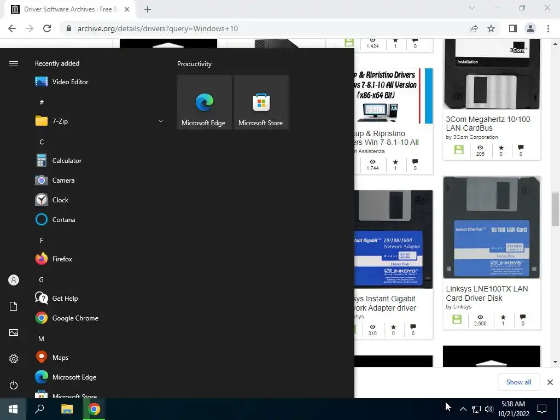Launch Cortana from the app list
The width and height of the screenshot is (560, 420).
[x=100, y=220]
